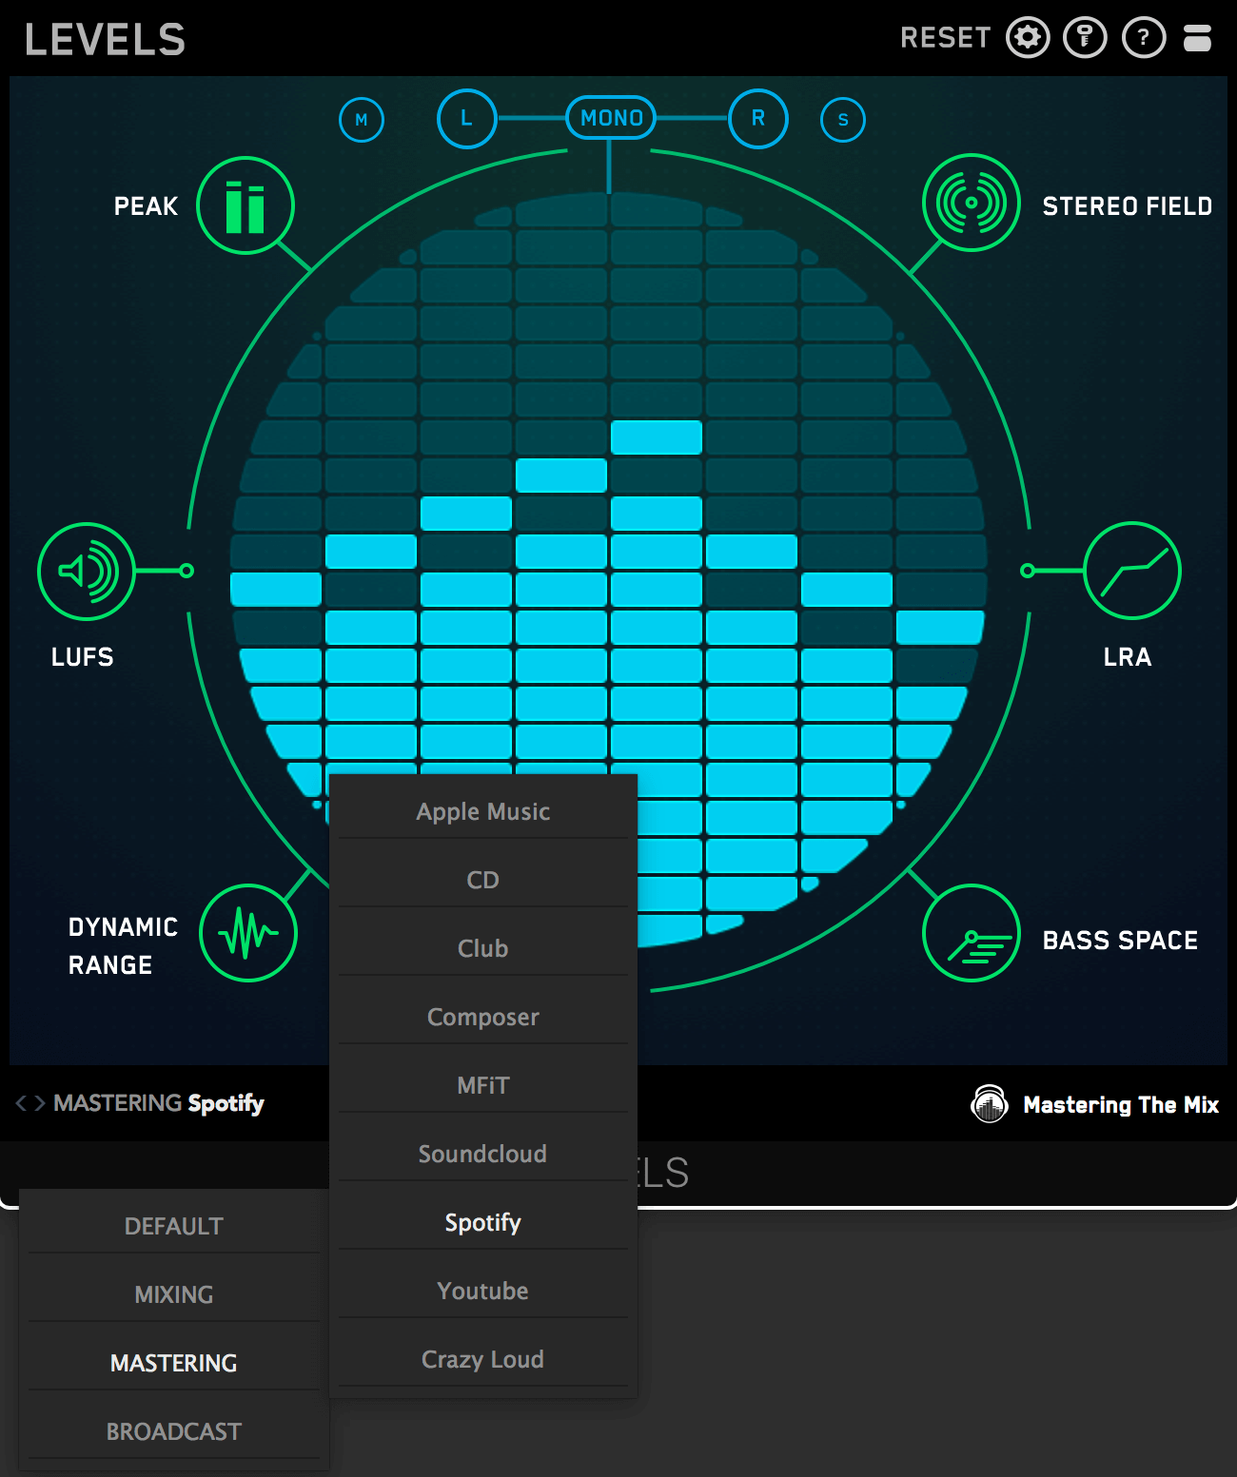Open the Bass Space section
Screen dimensions: 1237x1477
(x=971, y=933)
